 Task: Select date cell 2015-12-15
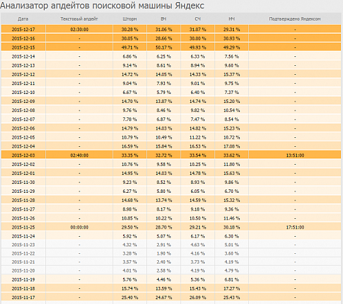(x=23, y=47)
